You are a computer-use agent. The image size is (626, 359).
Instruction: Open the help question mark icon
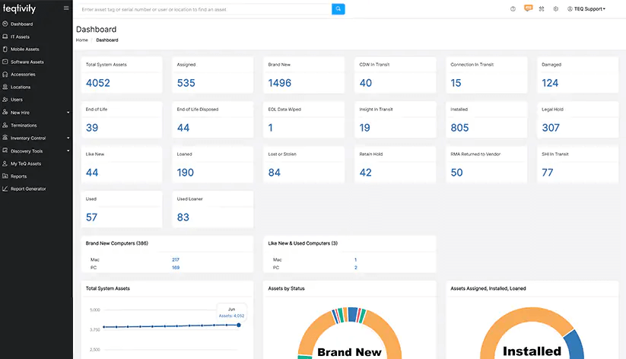pyautogui.click(x=513, y=9)
